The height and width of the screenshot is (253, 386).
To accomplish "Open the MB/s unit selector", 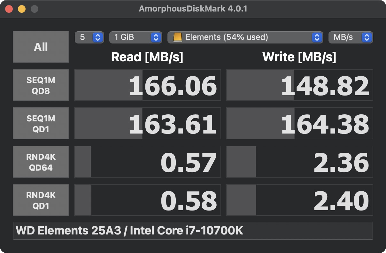I will (351, 37).
